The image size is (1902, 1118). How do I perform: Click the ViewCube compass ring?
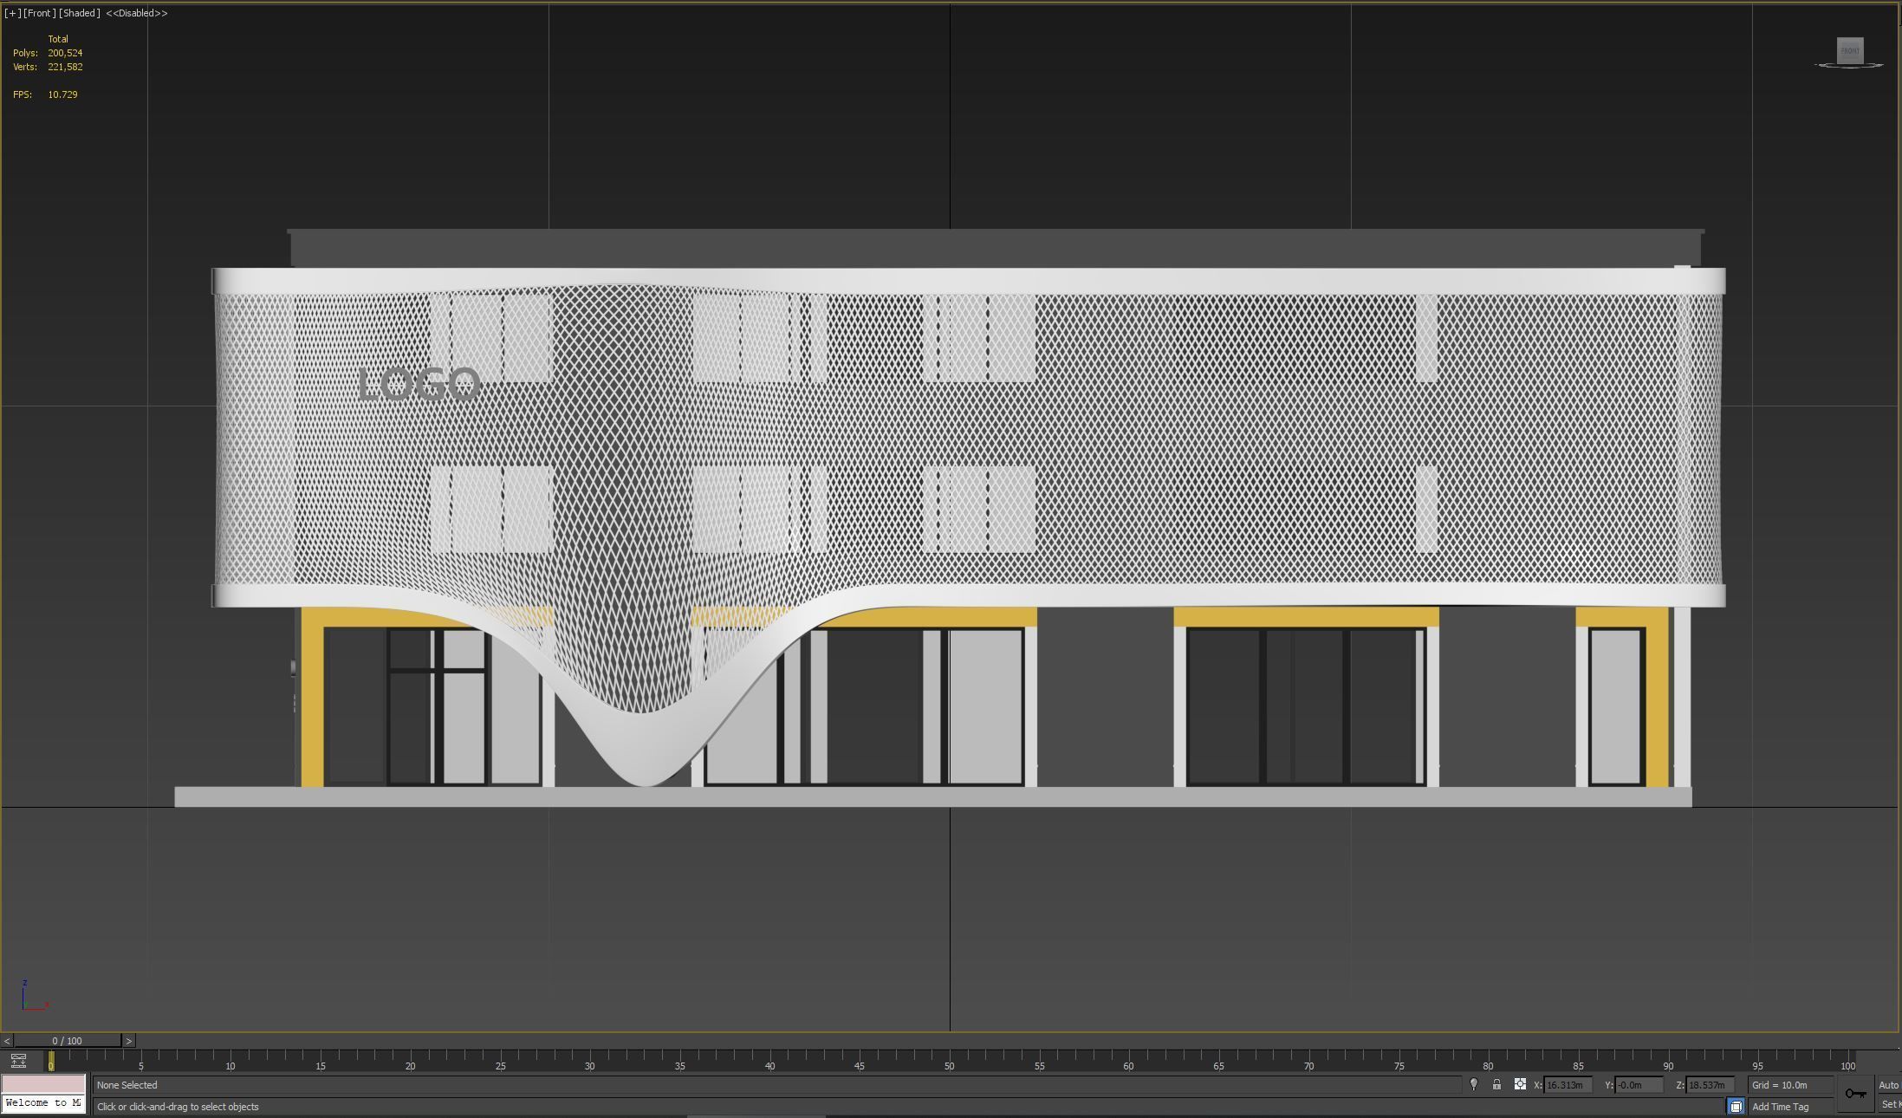click(1849, 66)
